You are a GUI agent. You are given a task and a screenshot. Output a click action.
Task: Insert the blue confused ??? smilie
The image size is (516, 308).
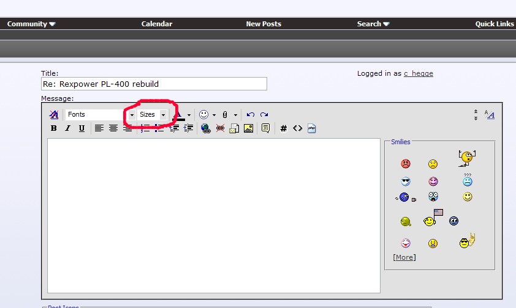coord(468,180)
